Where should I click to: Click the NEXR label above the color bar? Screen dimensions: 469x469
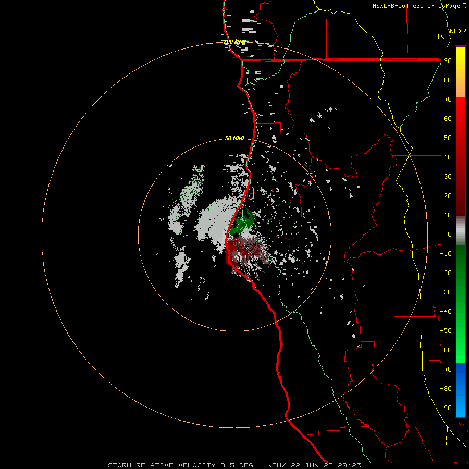pyautogui.click(x=458, y=31)
